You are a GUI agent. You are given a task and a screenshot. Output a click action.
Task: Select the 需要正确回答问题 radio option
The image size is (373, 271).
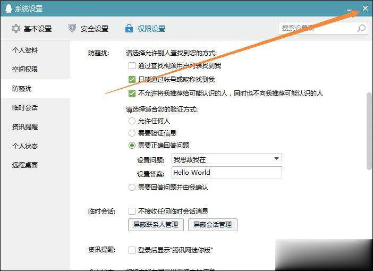(x=132, y=145)
